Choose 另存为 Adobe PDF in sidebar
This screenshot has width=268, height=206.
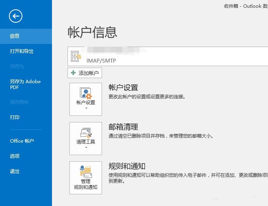coord(25,84)
